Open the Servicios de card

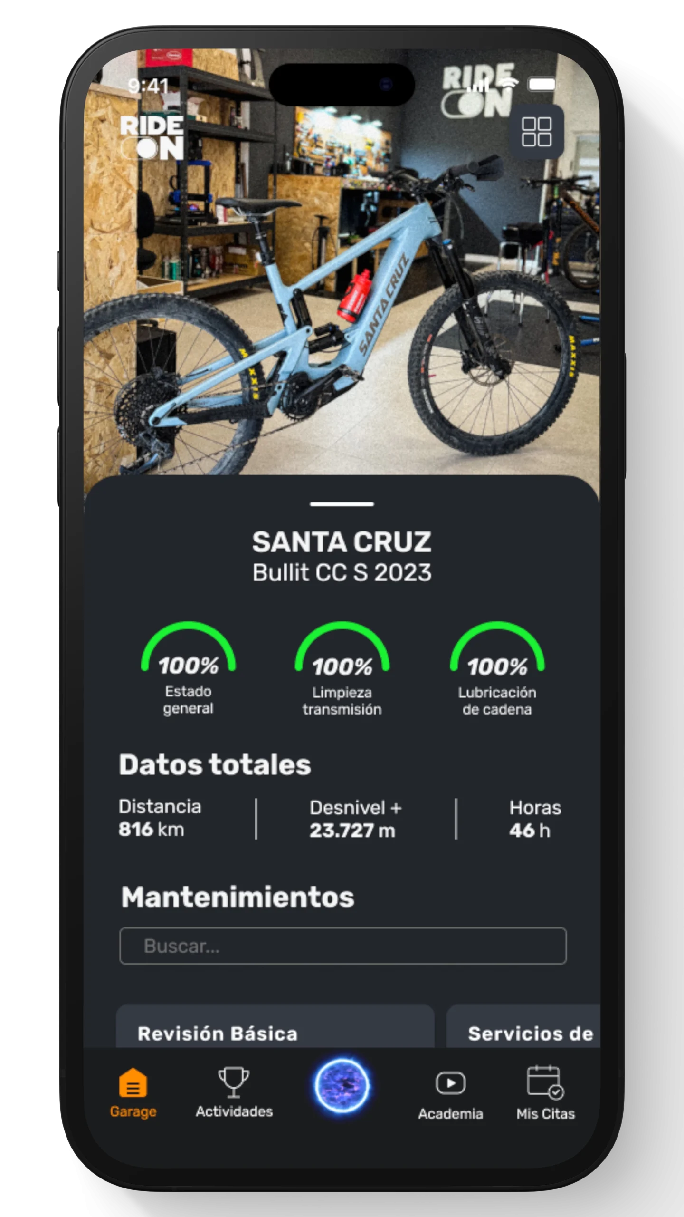523,1026
